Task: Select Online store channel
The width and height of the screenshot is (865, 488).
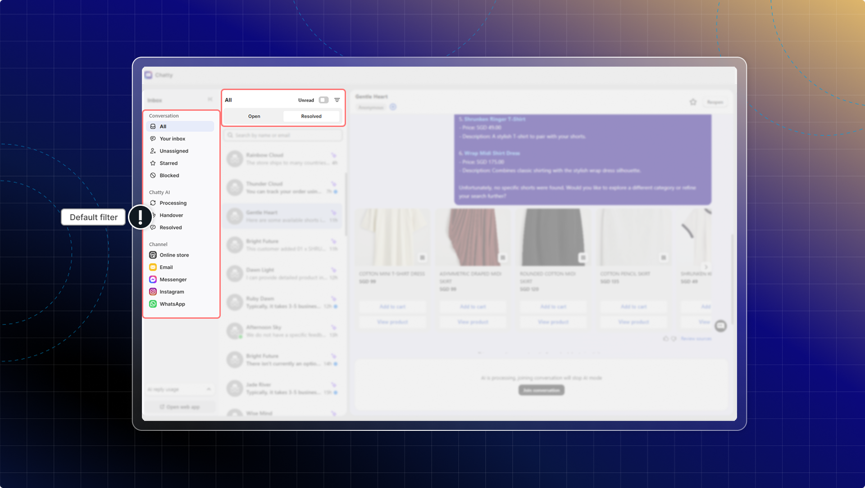Action: pyautogui.click(x=174, y=255)
